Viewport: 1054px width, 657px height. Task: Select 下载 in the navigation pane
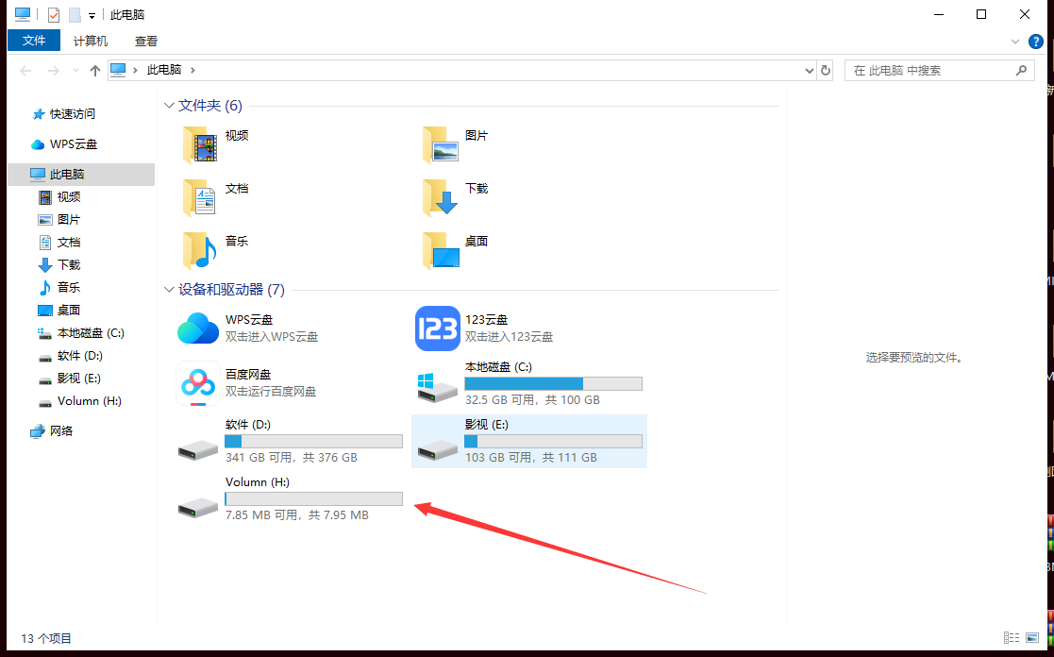pos(69,265)
